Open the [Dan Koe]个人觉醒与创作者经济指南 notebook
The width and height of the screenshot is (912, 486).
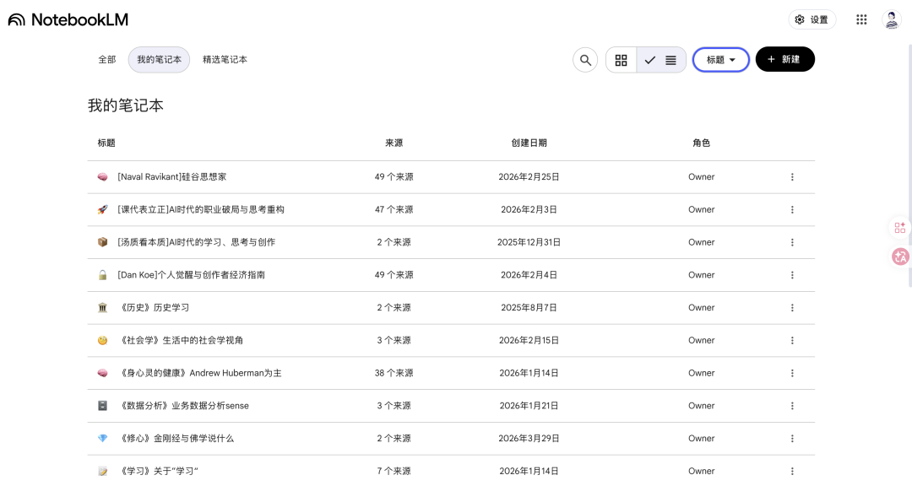191,275
